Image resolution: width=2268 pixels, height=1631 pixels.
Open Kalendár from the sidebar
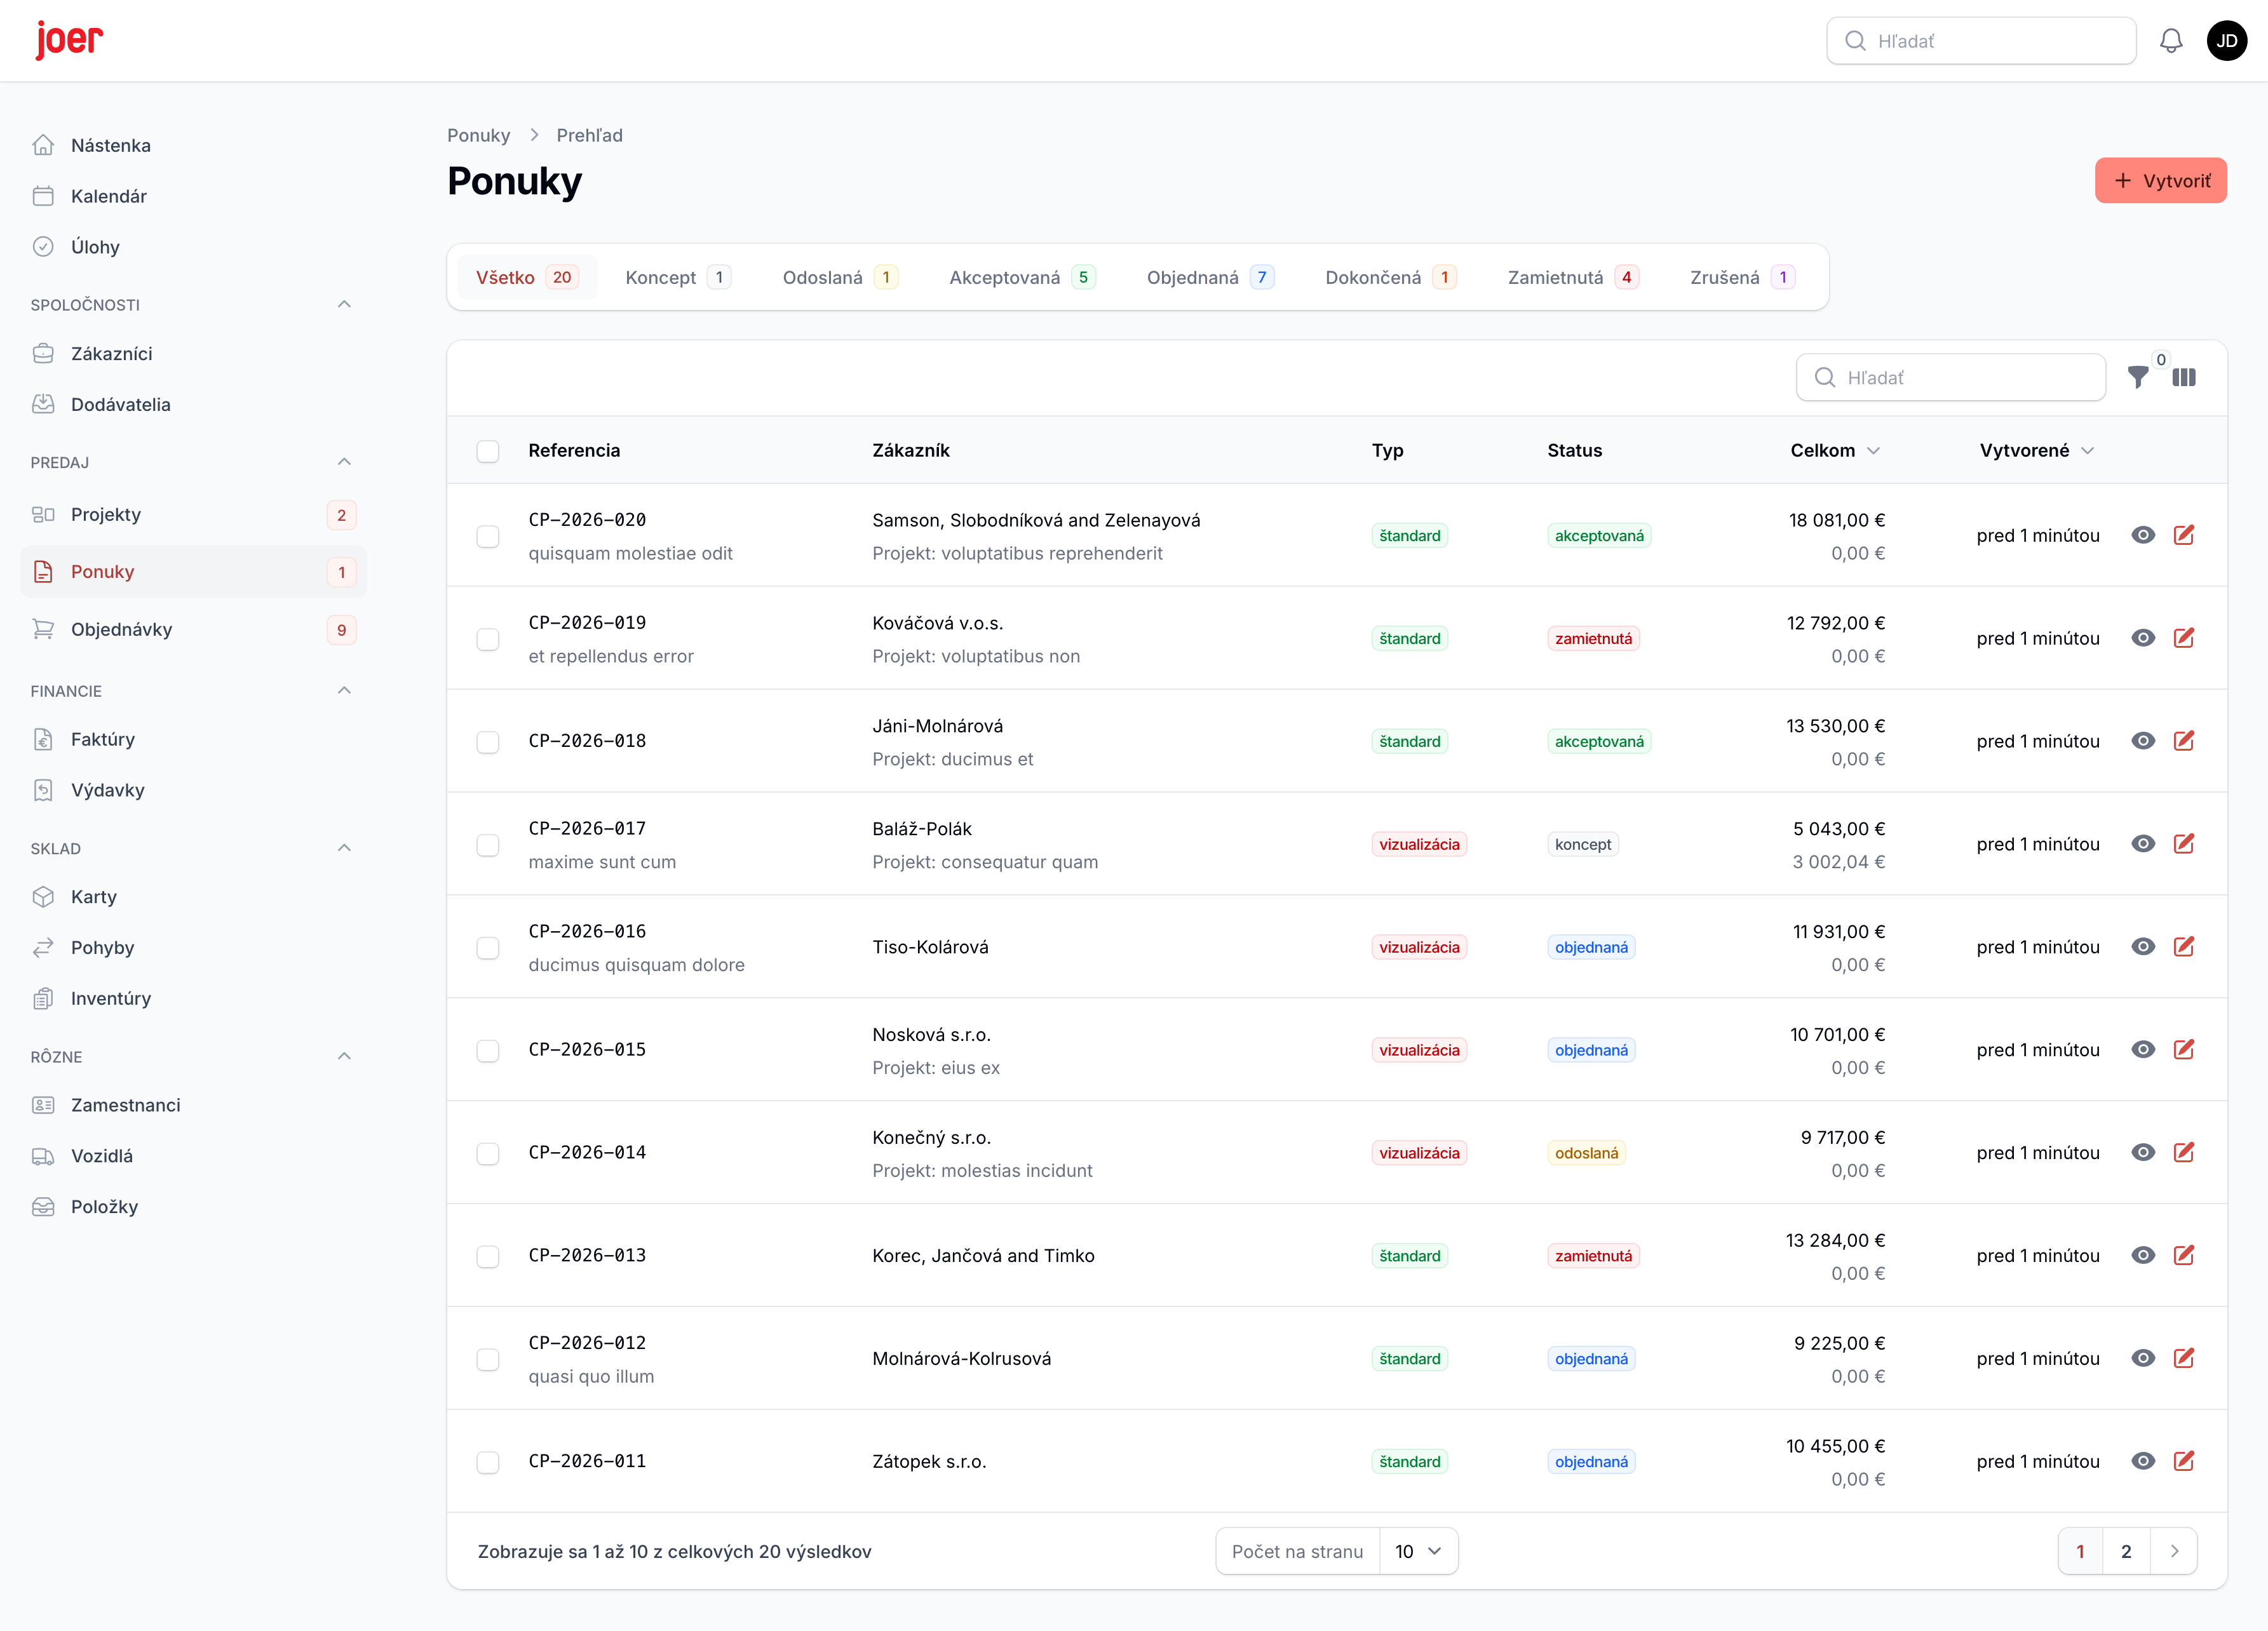(x=108, y=196)
